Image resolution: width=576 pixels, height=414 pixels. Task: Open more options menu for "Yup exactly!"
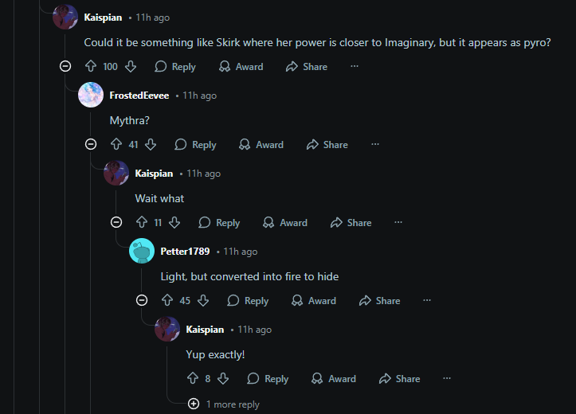(447, 379)
